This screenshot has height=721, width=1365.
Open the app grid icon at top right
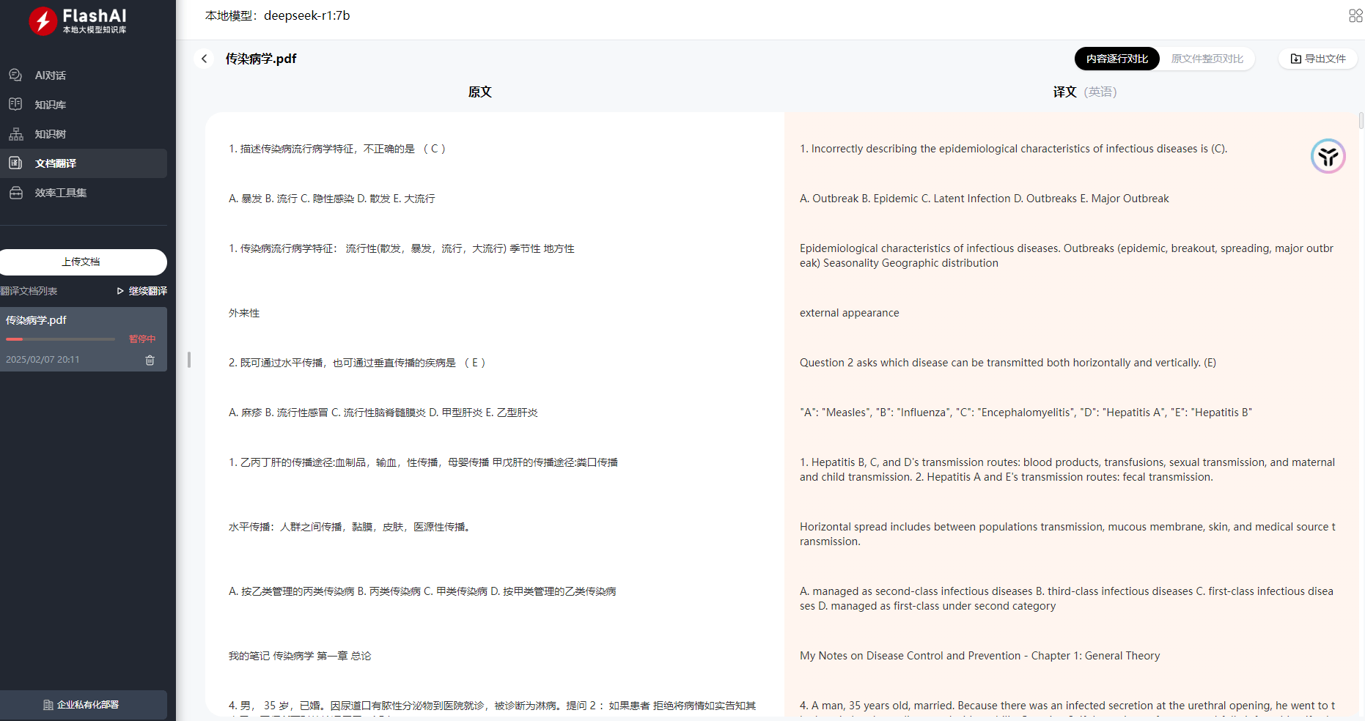[1354, 15]
